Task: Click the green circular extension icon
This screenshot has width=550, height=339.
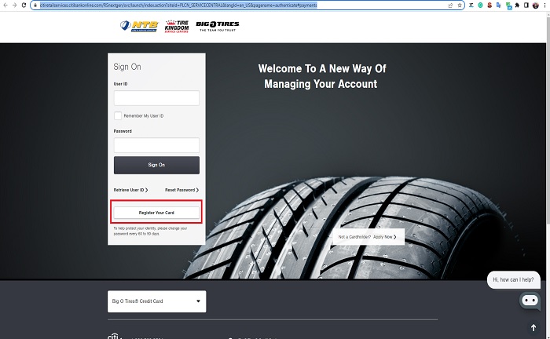Action: click(x=480, y=5)
